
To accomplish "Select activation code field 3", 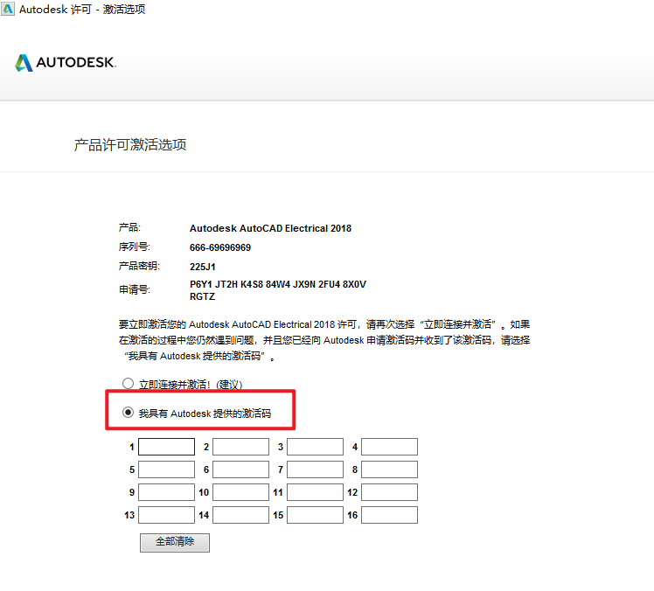I will click(x=315, y=447).
